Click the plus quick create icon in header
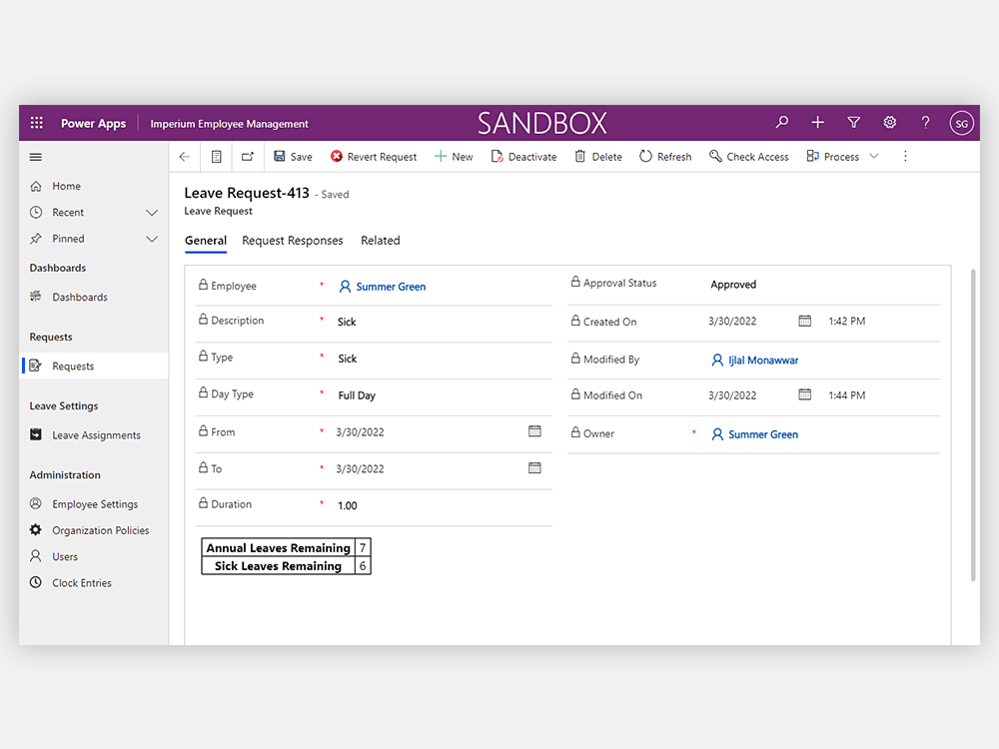The height and width of the screenshot is (749, 999). click(x=817, y=122)
